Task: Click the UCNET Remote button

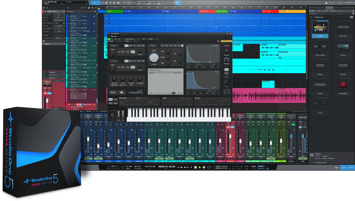Action: 227,41
